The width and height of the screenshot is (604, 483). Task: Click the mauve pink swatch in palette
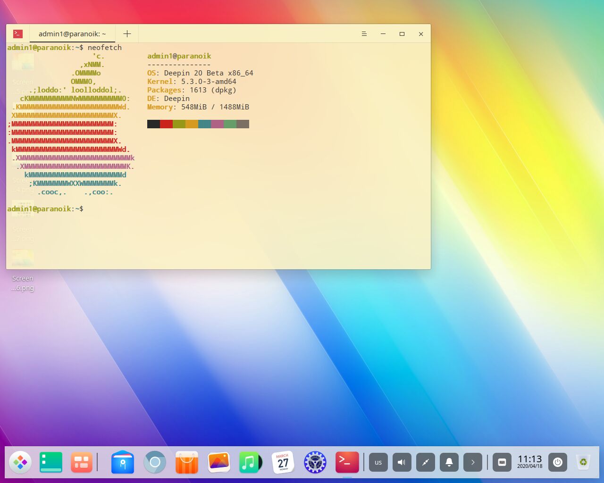coord(217,124)
